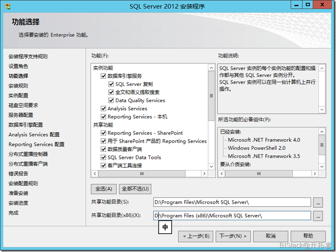The image size is (336, 252).
Task: Click the feature list vertical scrollbar thumb
Action: 211,96
